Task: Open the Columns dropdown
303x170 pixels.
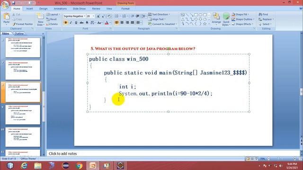Action: pyautogui.click(x=139, y=23)
